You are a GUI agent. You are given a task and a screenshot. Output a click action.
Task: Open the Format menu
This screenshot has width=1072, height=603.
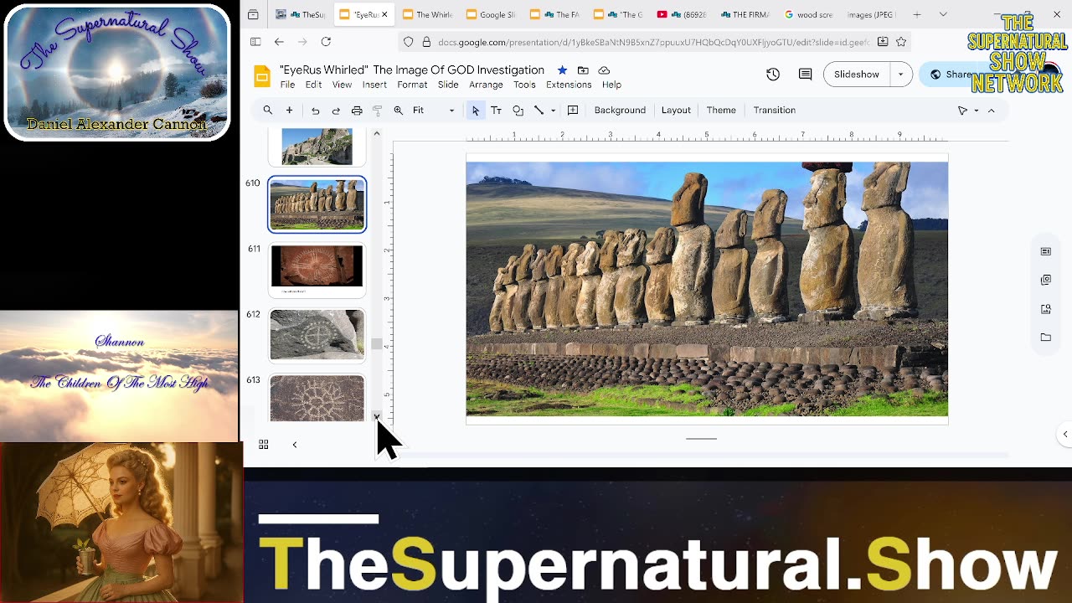[412, 85]
